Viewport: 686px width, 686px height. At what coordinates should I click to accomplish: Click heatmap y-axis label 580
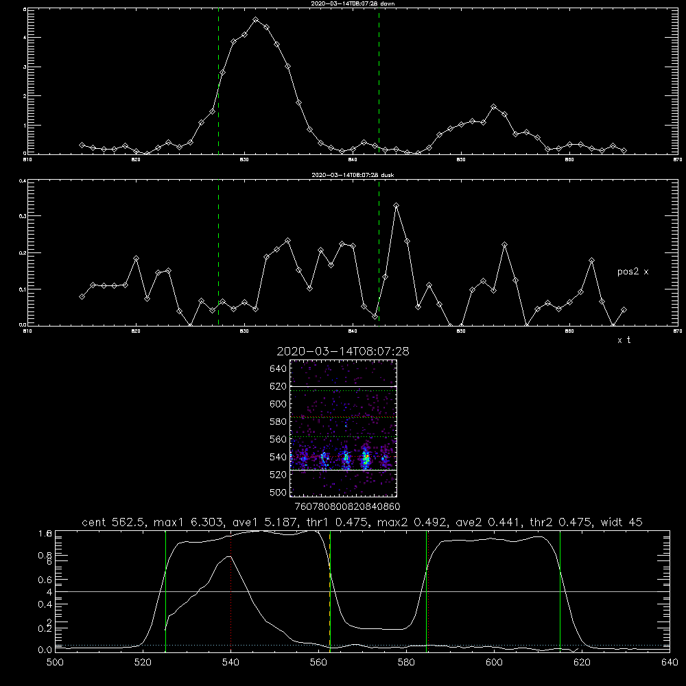pyautogui.click(x=279, y=422)
